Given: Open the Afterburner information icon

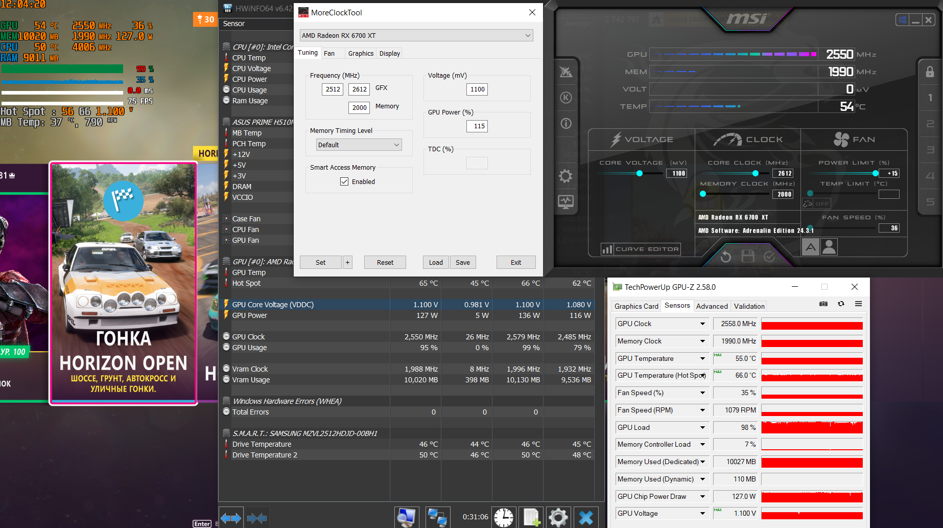Looking at the screenshot, I should point(566,123).
